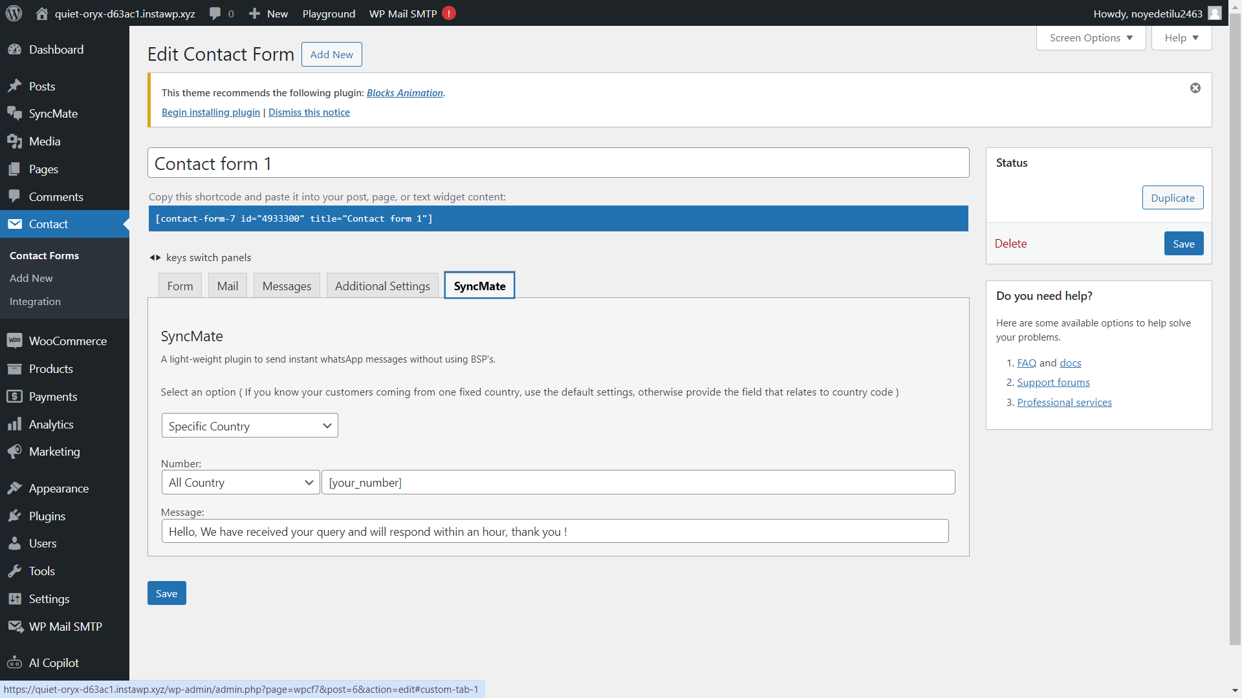1242x698 pixels.
Task: Click the WordPress logo icon
Action: pyautogui.click(x=14, y=13)
